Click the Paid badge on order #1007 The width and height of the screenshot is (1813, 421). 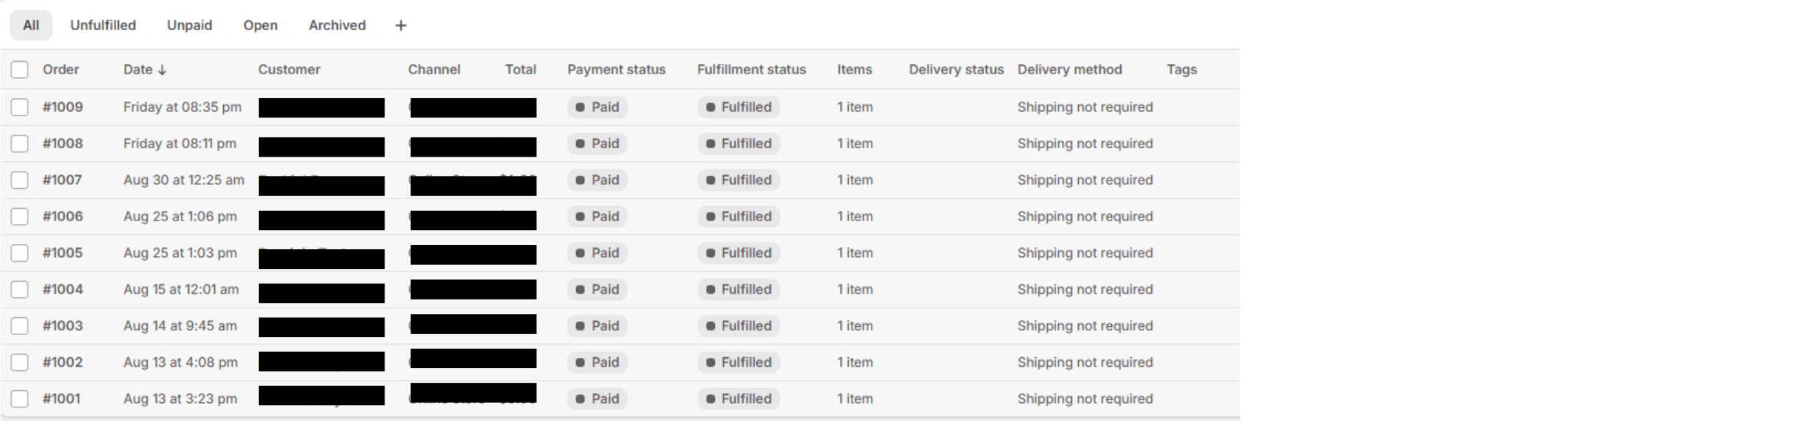point(597,180)
